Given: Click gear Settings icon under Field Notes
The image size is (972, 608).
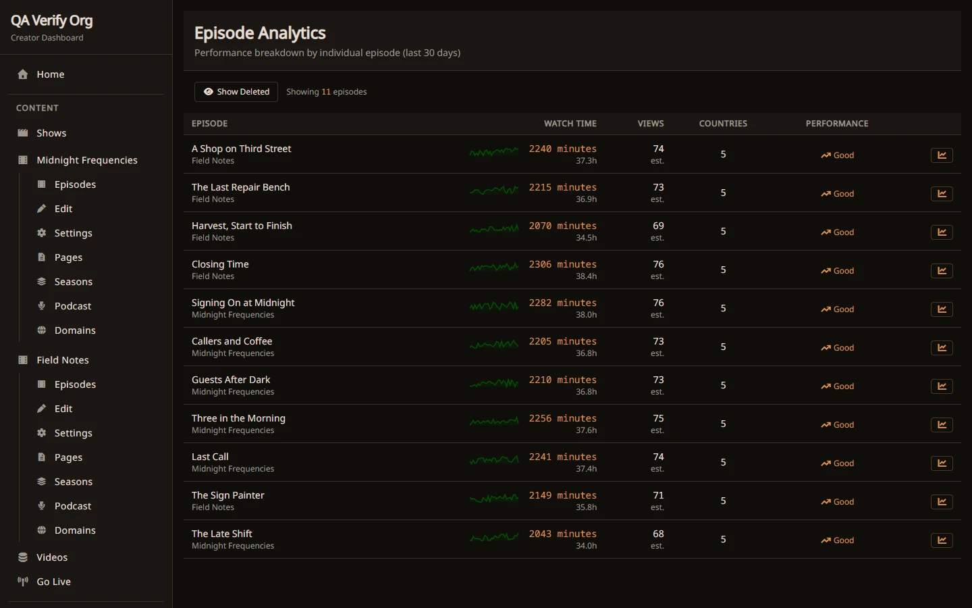Looking at the screenshot, I should [41, 433].
